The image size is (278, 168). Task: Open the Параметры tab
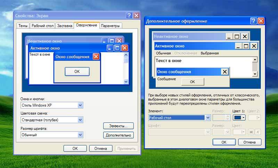coord(111,26)
